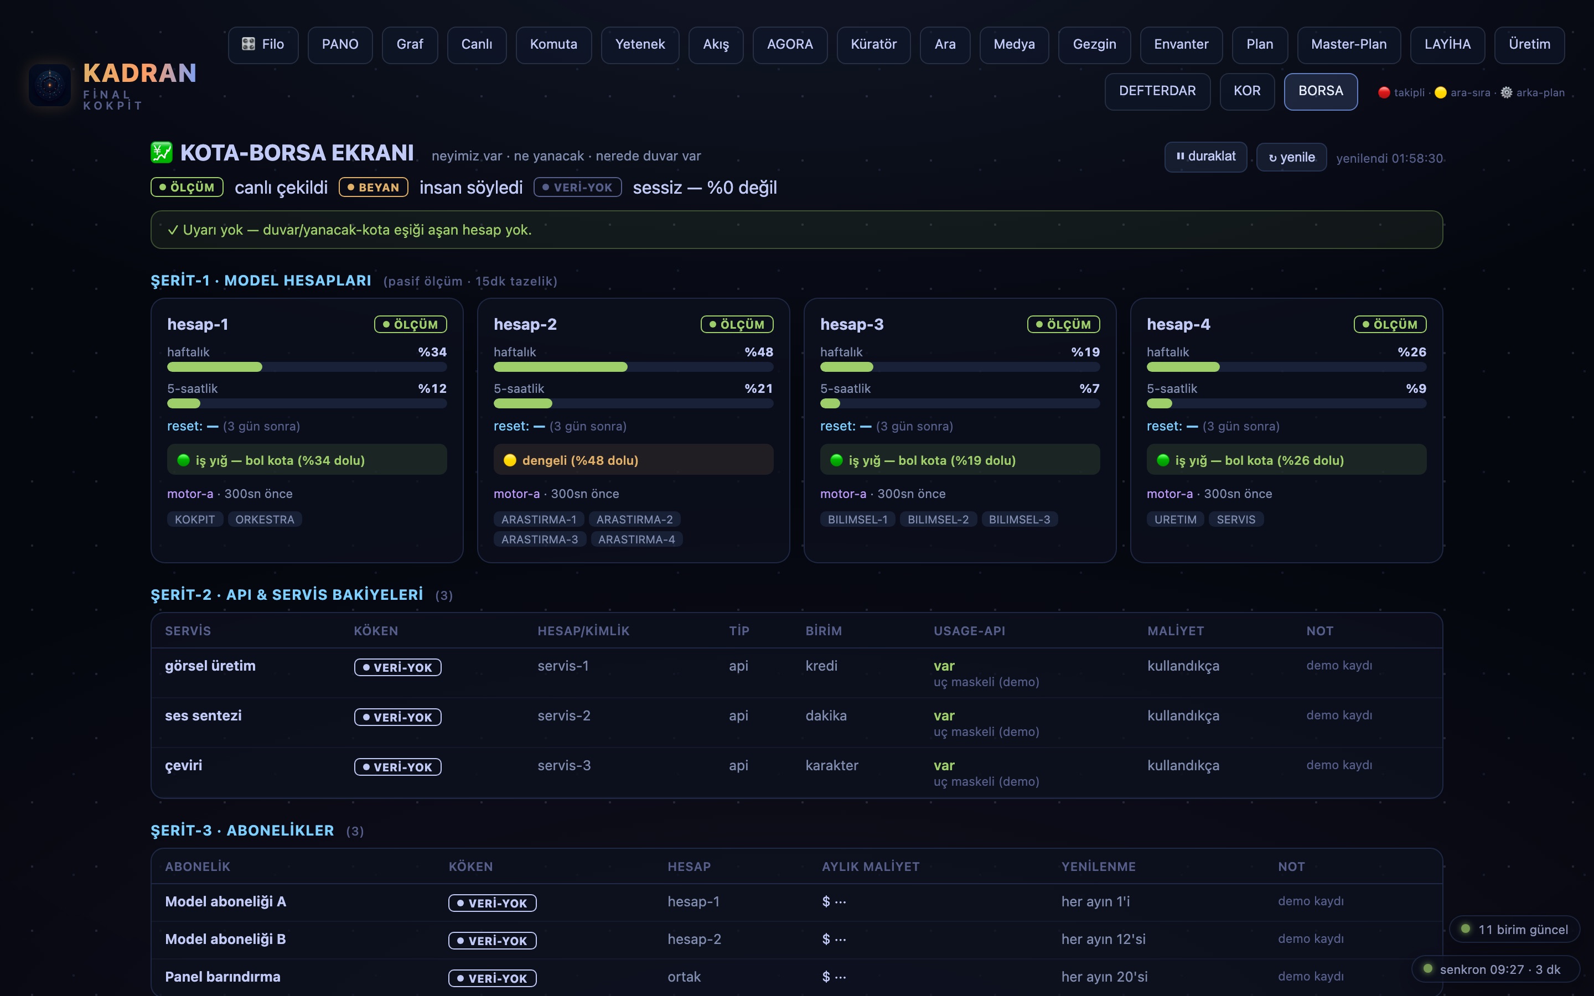Click 'Panel barındırma' row name
This screenshot has height=996, width=1594.
click(222, 977)
